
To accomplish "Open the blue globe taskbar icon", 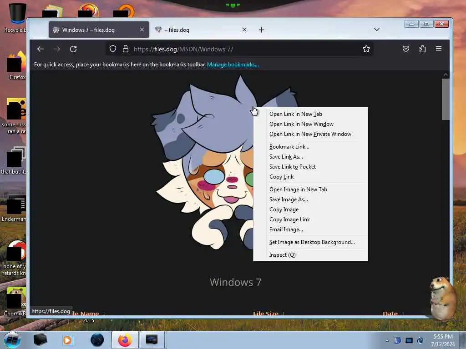I will 97,340.
